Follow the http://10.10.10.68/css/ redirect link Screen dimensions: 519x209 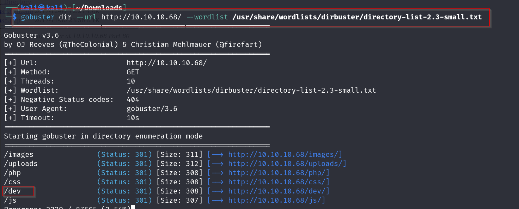(279, 182)
